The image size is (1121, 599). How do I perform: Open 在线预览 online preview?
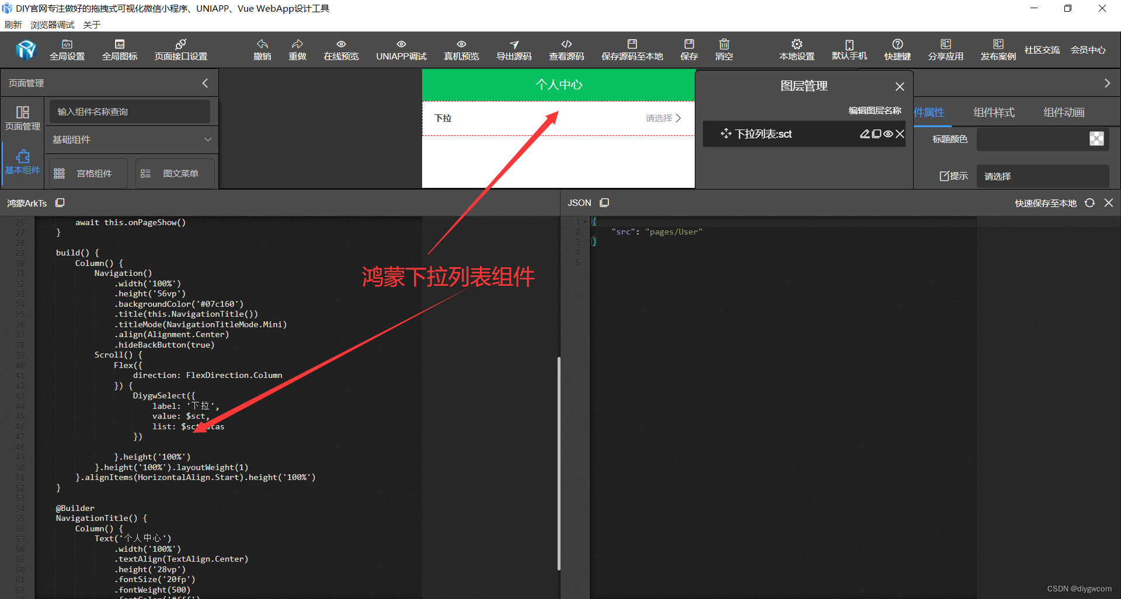pos(341,50)
